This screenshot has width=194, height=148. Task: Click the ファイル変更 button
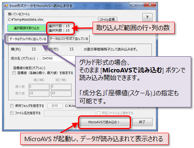[107, 20]
